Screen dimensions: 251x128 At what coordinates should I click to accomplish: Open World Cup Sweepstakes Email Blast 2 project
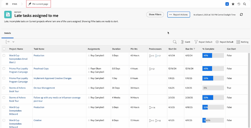pos(18,59)
